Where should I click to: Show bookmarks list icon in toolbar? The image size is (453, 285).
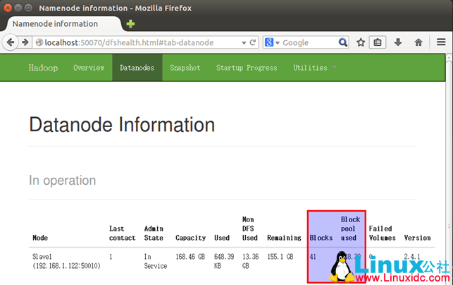[x=378, y=42]
